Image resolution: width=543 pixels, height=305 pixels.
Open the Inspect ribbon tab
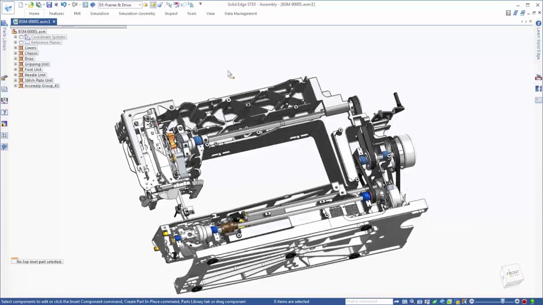point(171,14)
